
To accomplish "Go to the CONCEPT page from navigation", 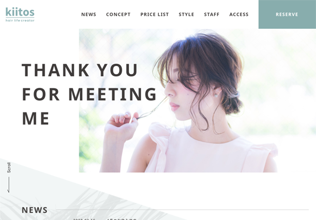I will (x=118, y=15).
